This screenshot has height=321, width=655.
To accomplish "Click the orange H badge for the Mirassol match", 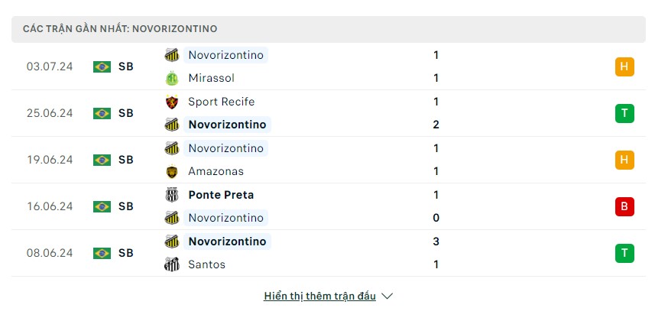I will point(624,67).
